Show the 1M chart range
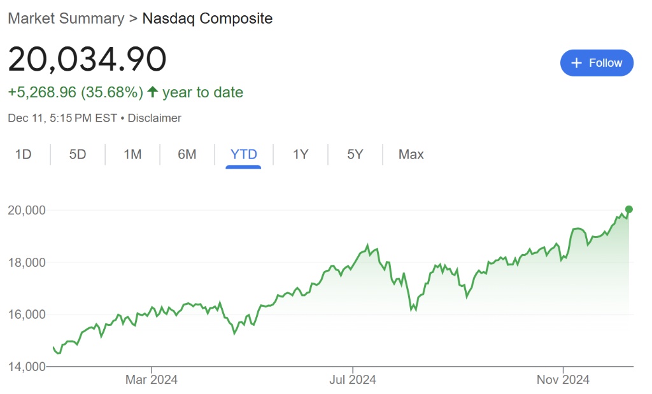 (132, 154)
